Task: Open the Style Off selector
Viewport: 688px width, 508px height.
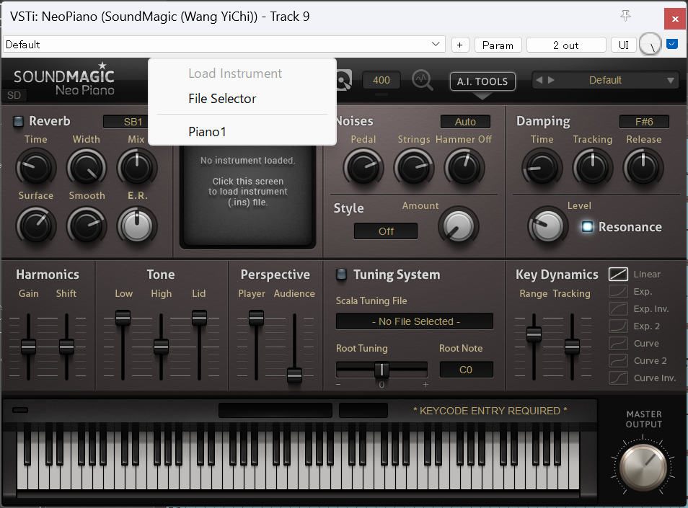Action: (386, 231)
